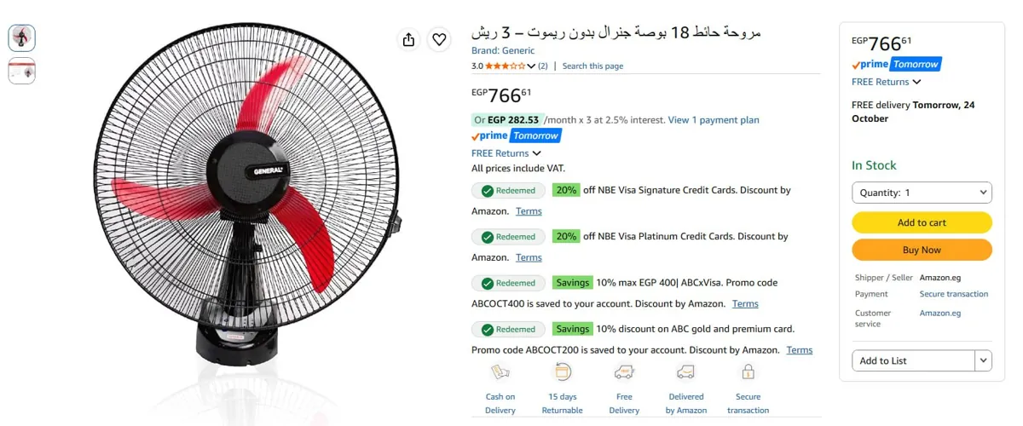Open the Secure transaction lock icon

[748, 372]
